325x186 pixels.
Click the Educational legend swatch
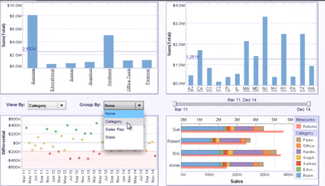[x=298, y=169]
